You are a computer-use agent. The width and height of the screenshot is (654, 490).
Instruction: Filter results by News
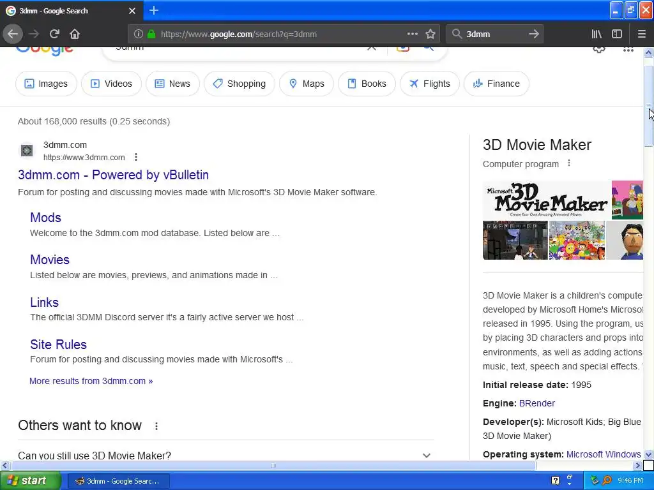[x=172, y=84]
